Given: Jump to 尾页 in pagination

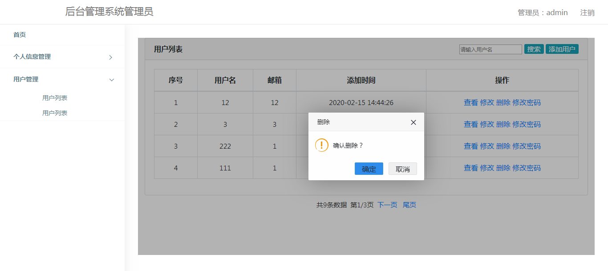Looking at the screenshot, I should 409,205.
